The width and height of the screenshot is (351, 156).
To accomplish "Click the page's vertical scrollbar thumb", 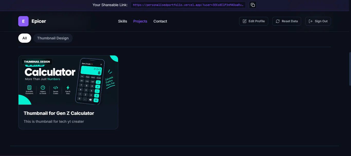I will (x=350, y=69).
